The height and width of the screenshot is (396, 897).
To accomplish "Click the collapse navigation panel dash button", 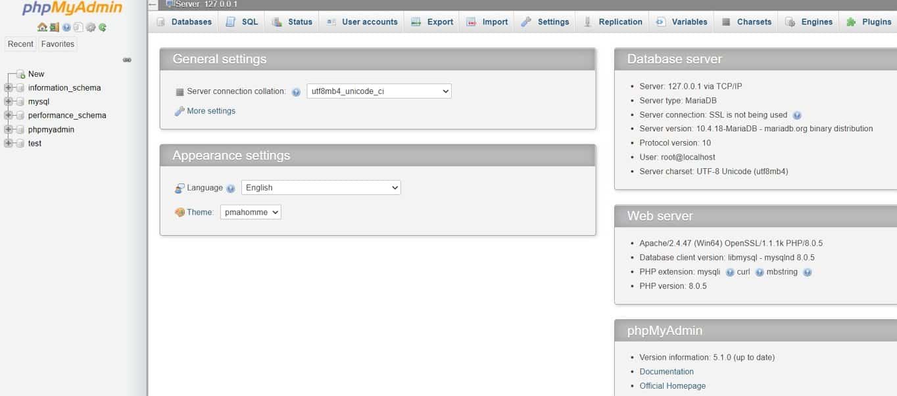I will [153, 5].
